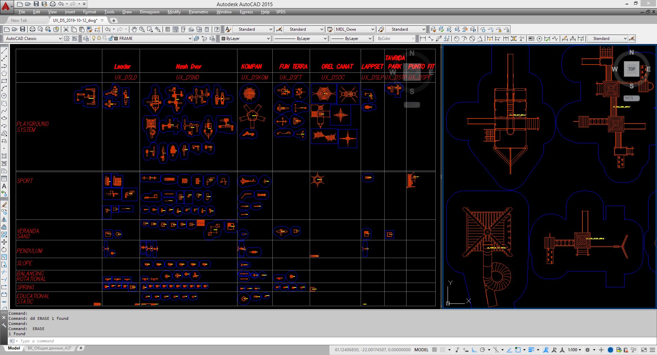The width and height of the screenshot is (657, 355).
Task: Switch to ВК_Общие данные_А2Г layout tab
Action: 50,348
